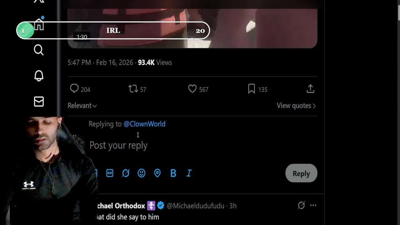Open the Search sidebar icon
Image resolution: width=400 pixels, height=225 pixels.
[39, 50]
